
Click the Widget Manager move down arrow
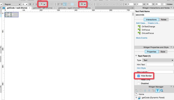click(x=149, y=90)
